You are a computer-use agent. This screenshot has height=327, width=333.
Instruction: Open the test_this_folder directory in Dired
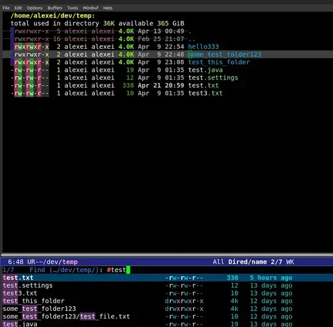point(219,62)
